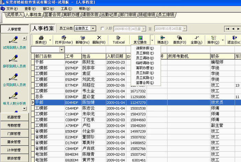Open the 窗口(W) menu
241x162 pixels.
(x=48, y=9)
